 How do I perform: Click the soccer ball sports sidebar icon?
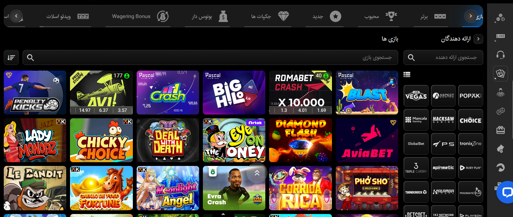pos(500,17)
